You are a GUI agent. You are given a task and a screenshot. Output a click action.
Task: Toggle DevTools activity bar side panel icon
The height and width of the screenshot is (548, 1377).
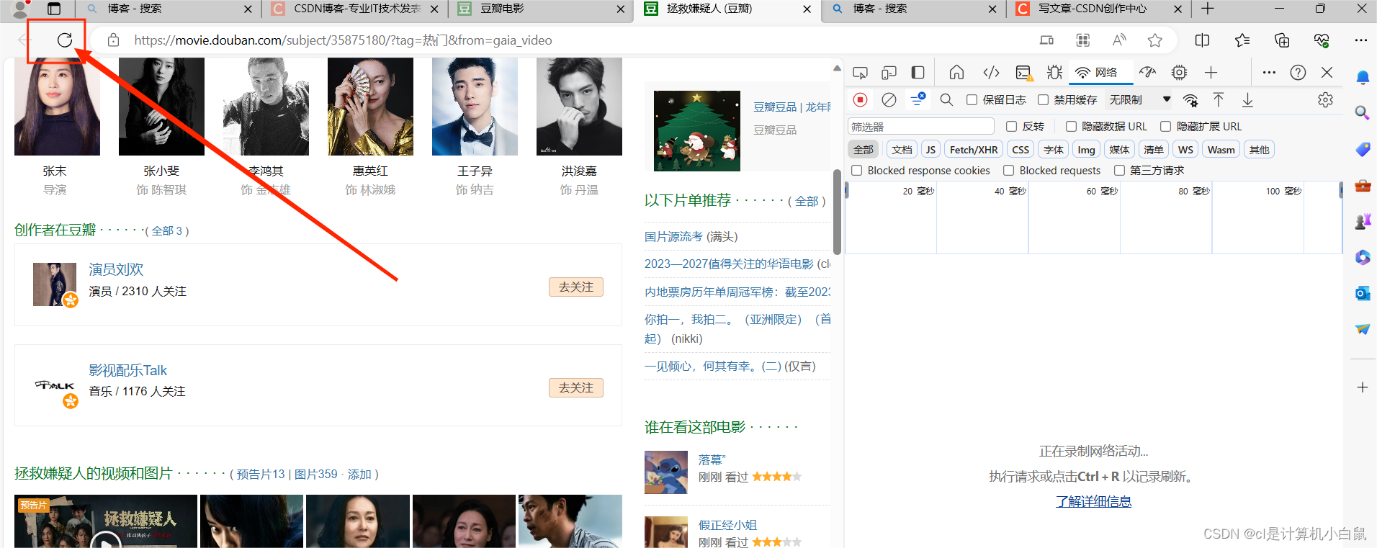point(918,72)
